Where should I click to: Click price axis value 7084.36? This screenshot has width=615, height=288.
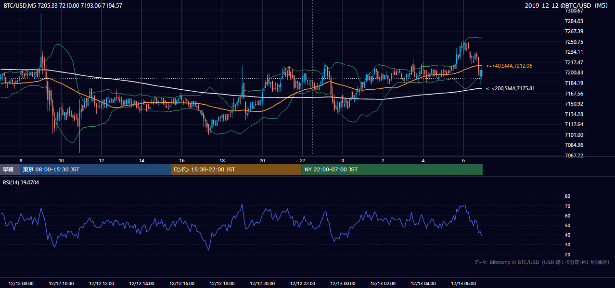point(574,145)
